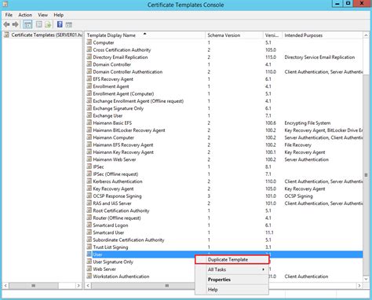Click the list's vertical scrollbar up arrow
The image size is (372, 300).
tap(366, 35)
